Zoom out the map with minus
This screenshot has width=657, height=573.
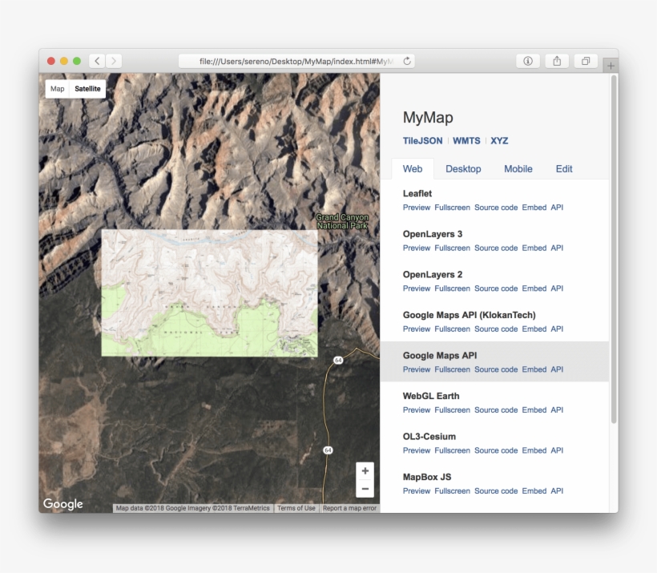(365, 489)
